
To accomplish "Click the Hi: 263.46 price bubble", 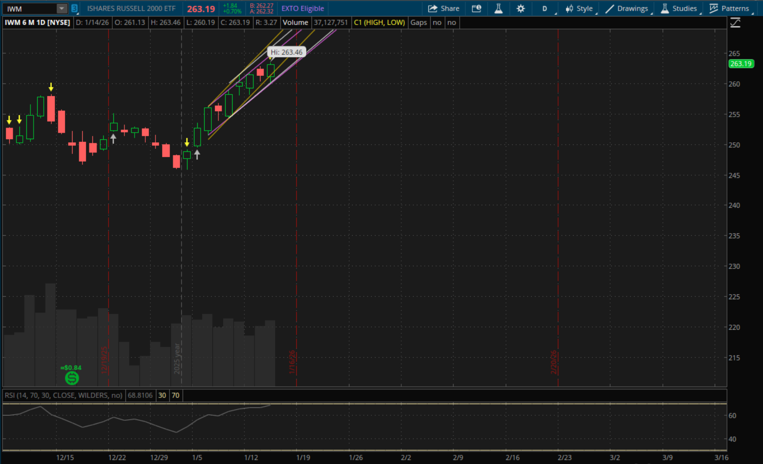I will point(287,52).
